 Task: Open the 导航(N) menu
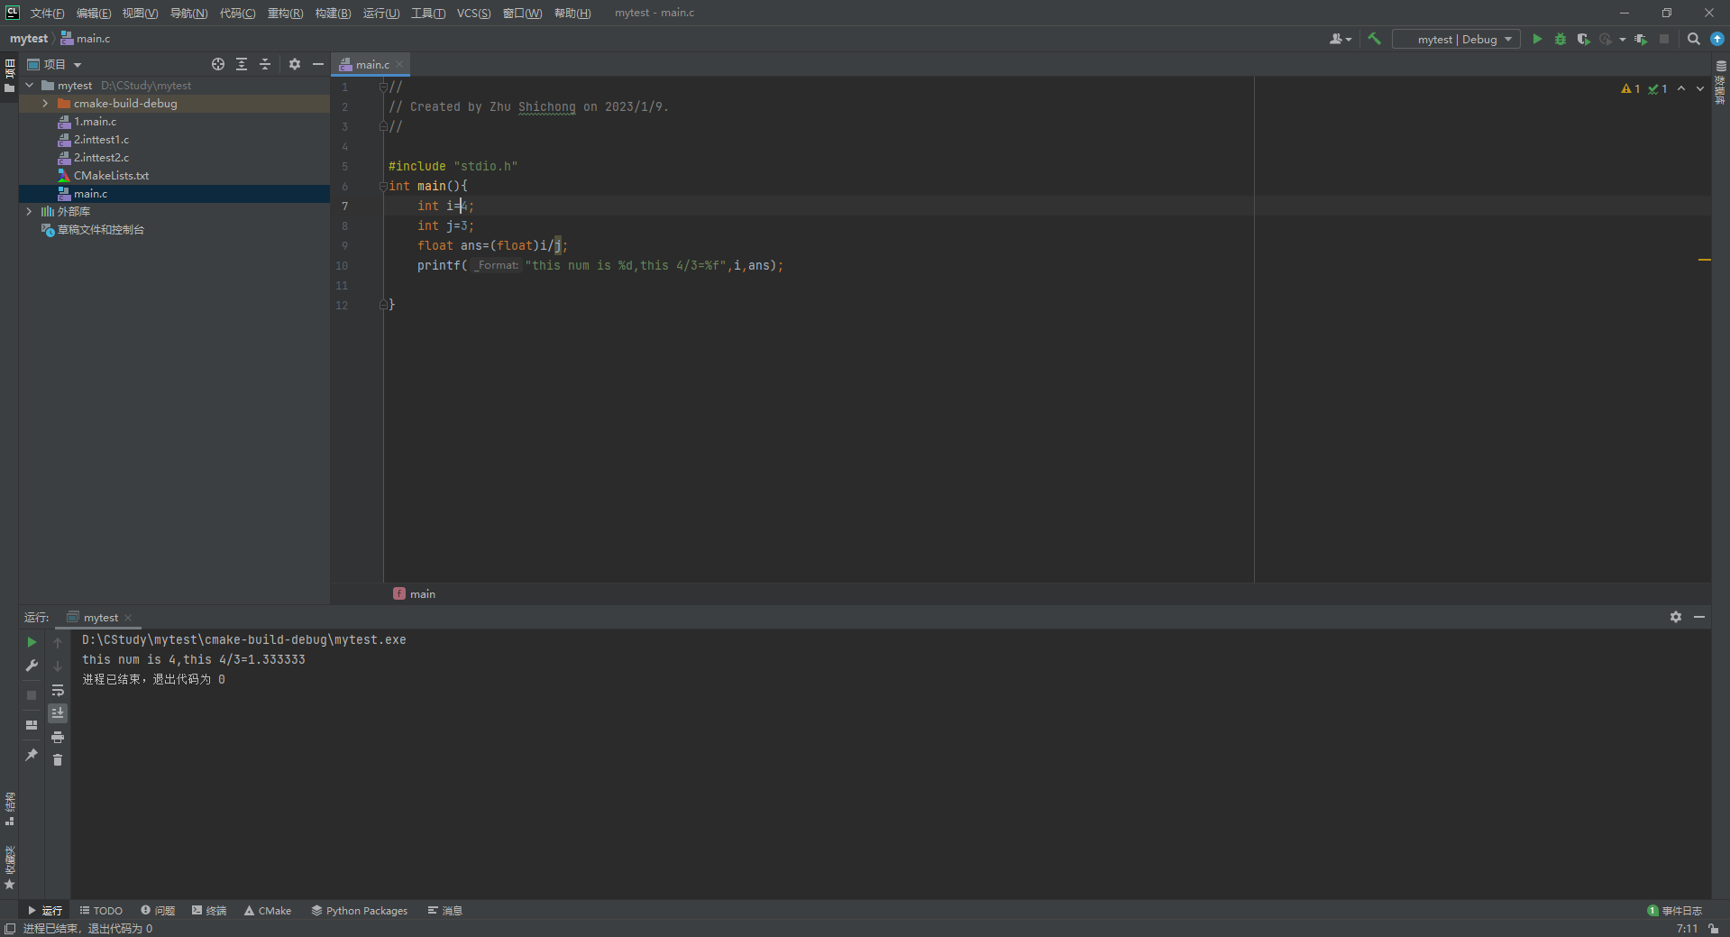[188, 13]
